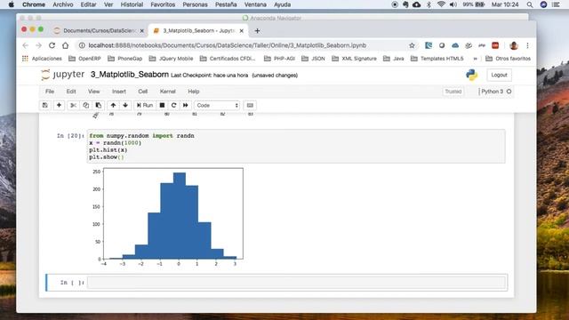This screenshot has width=569, height=320.
Task: Restart the kernel with the circular arrow icon
Action: click(174, 105)
